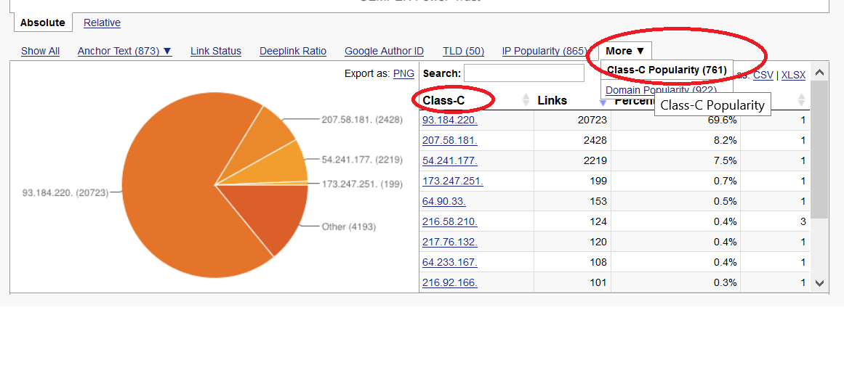
Task: Click the 120 links cell
Action: 572,242
